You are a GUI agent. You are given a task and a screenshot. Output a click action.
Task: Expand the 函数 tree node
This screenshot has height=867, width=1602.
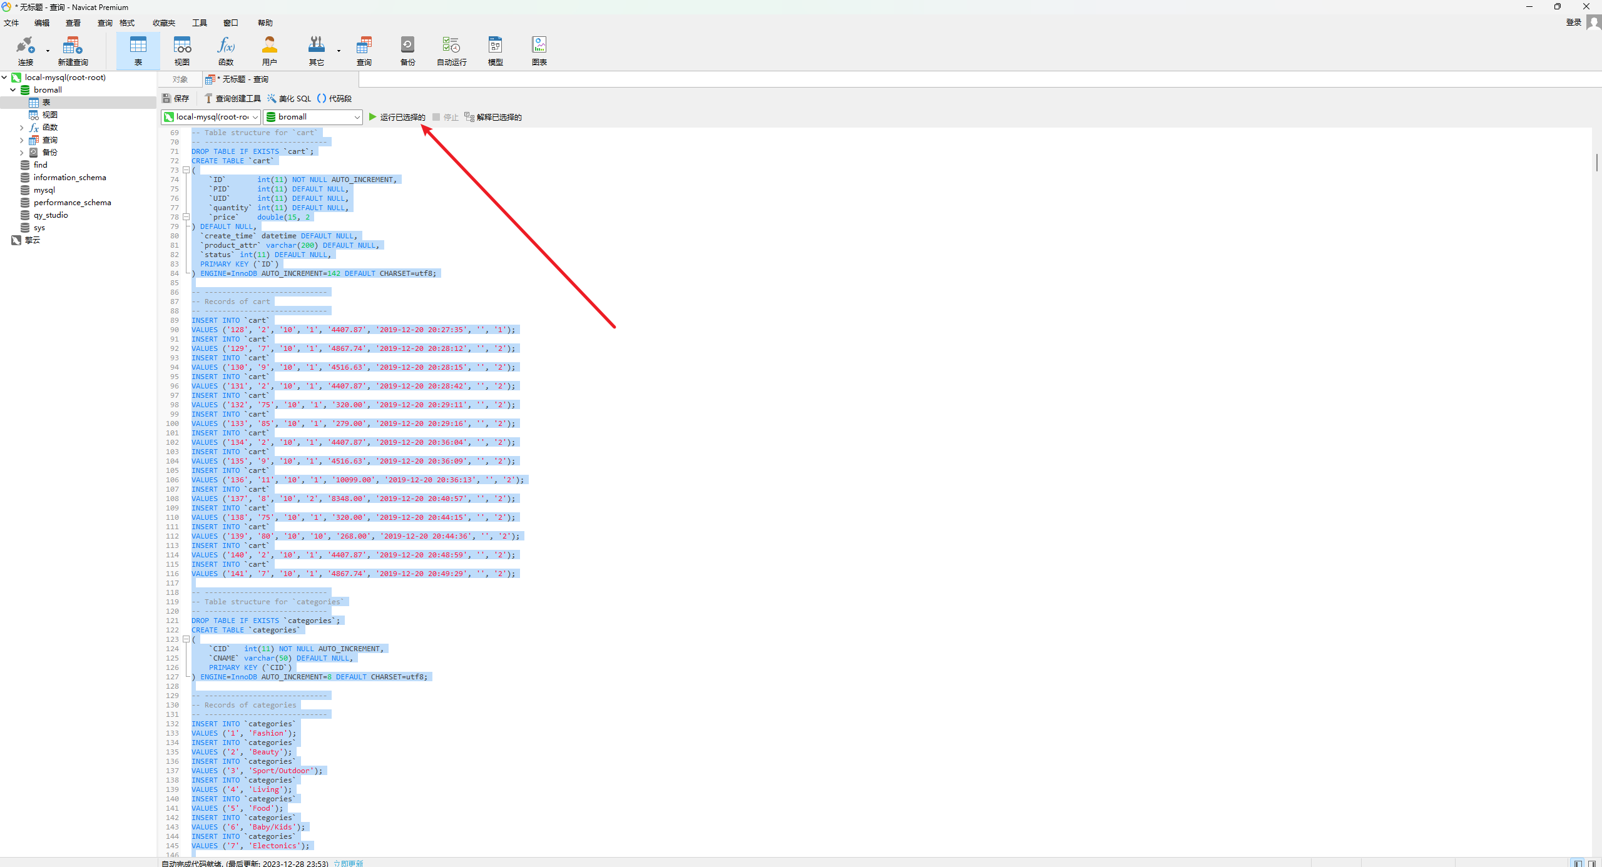click(x=22, y=128)
